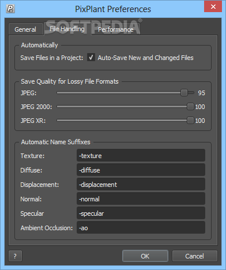Click the Diffuse suffix input field
Image resolution: width=226 pixels, height=270 pixels.
pos(141,170)
